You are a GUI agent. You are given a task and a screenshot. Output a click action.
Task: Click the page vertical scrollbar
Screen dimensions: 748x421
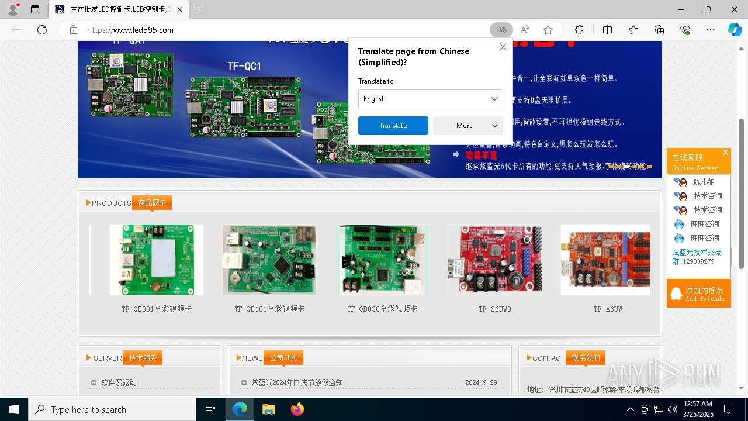(x=742, y=193)
